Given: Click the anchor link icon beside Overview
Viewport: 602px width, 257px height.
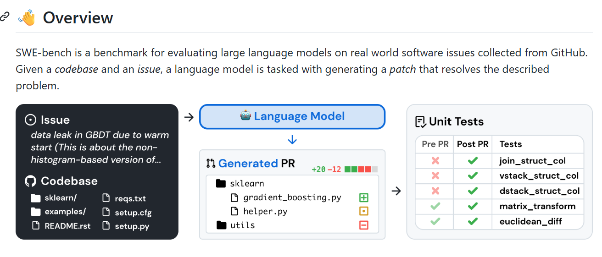Looking at the screenshot, I should click(x=4, y=16).
